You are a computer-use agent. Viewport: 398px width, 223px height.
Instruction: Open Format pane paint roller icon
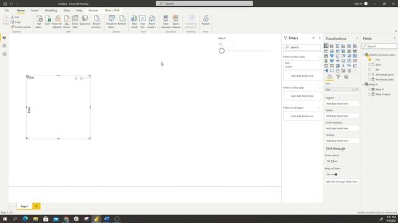(x=338, y=77)
